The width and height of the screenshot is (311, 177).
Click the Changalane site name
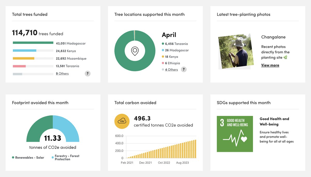(x=273, y=37)
